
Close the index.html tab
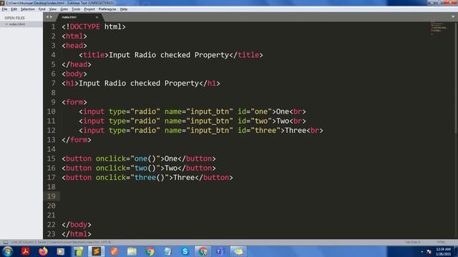pyautogui.click(x=97, y=17)
